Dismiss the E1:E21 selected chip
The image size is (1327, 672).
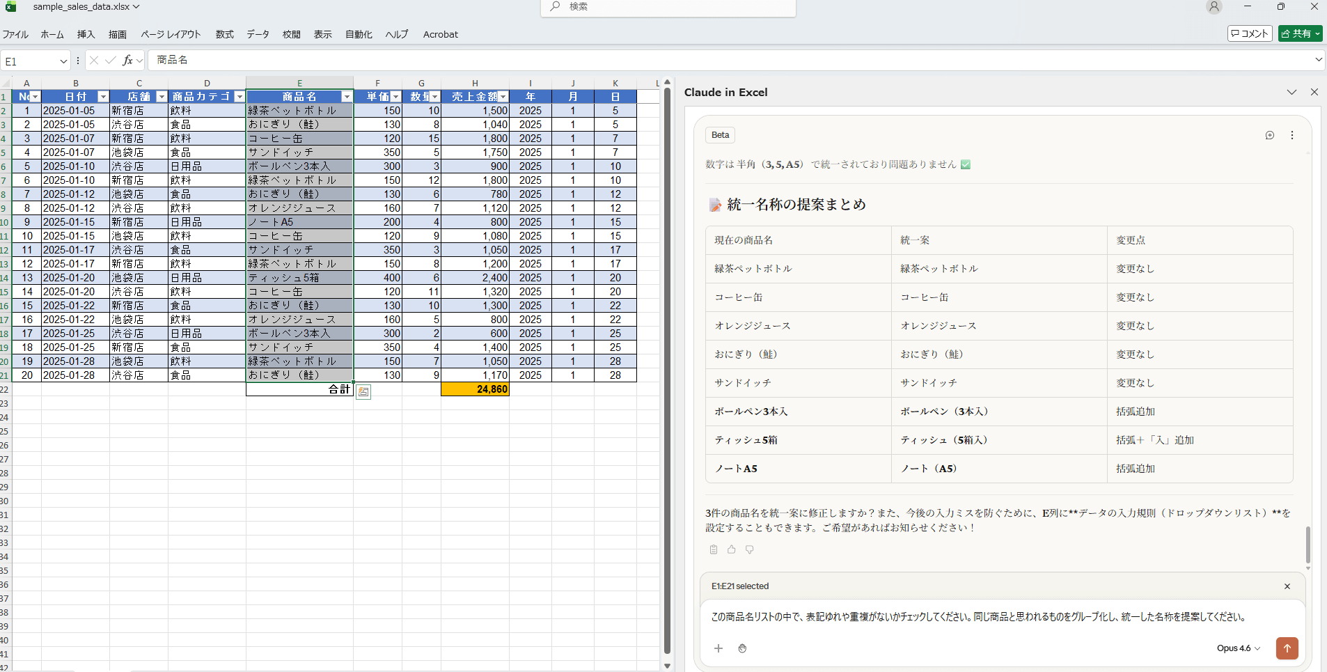[x=1287, y=586]
